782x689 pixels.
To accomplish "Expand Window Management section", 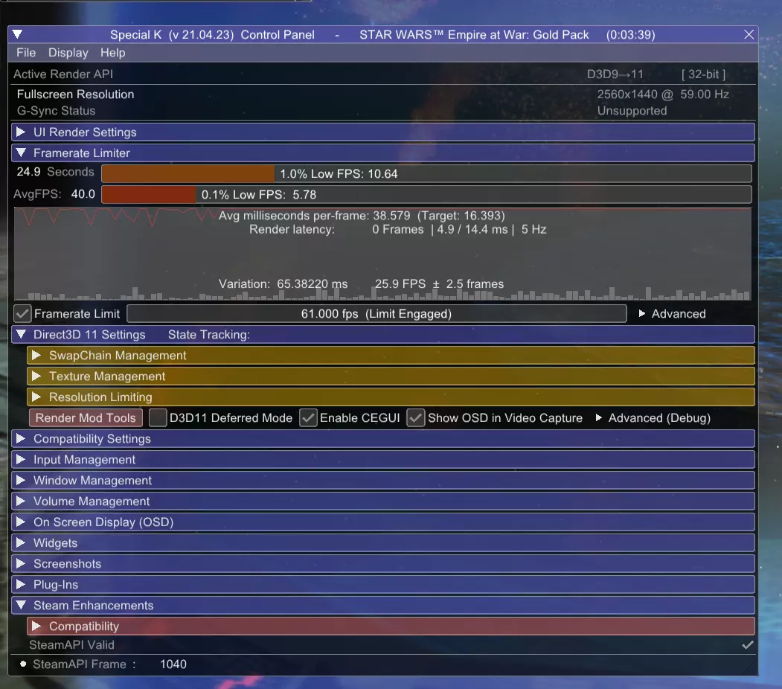I will 383,481.
